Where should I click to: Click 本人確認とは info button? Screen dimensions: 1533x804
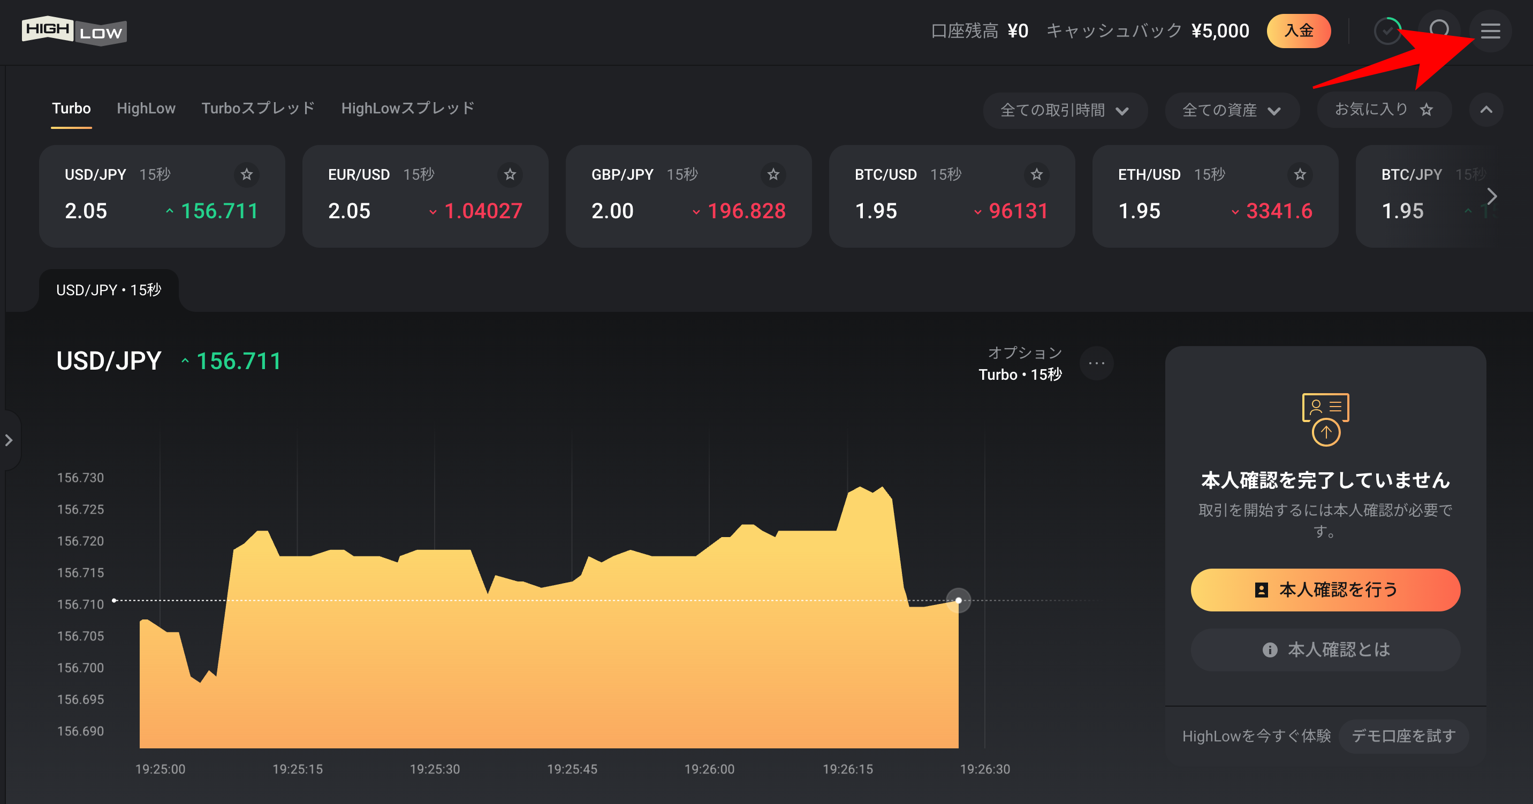[x=1325, y=649]
